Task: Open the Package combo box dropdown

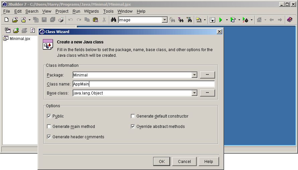Action: pos(194,75)
